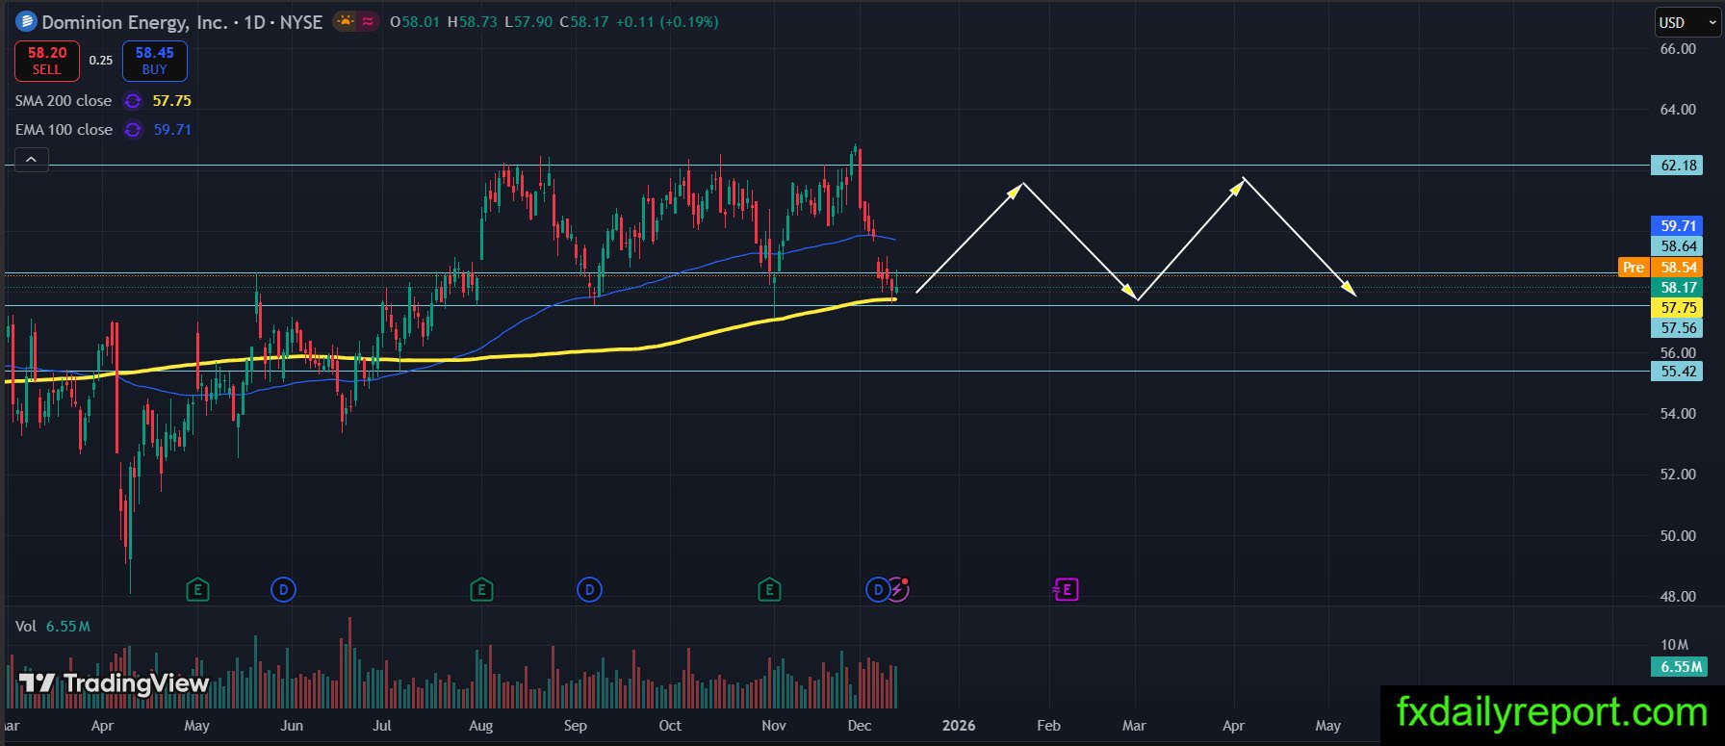Click the Jul label on the time axis
The width and height of the screenshot is (1725, 746).
[x=382, y=726]
